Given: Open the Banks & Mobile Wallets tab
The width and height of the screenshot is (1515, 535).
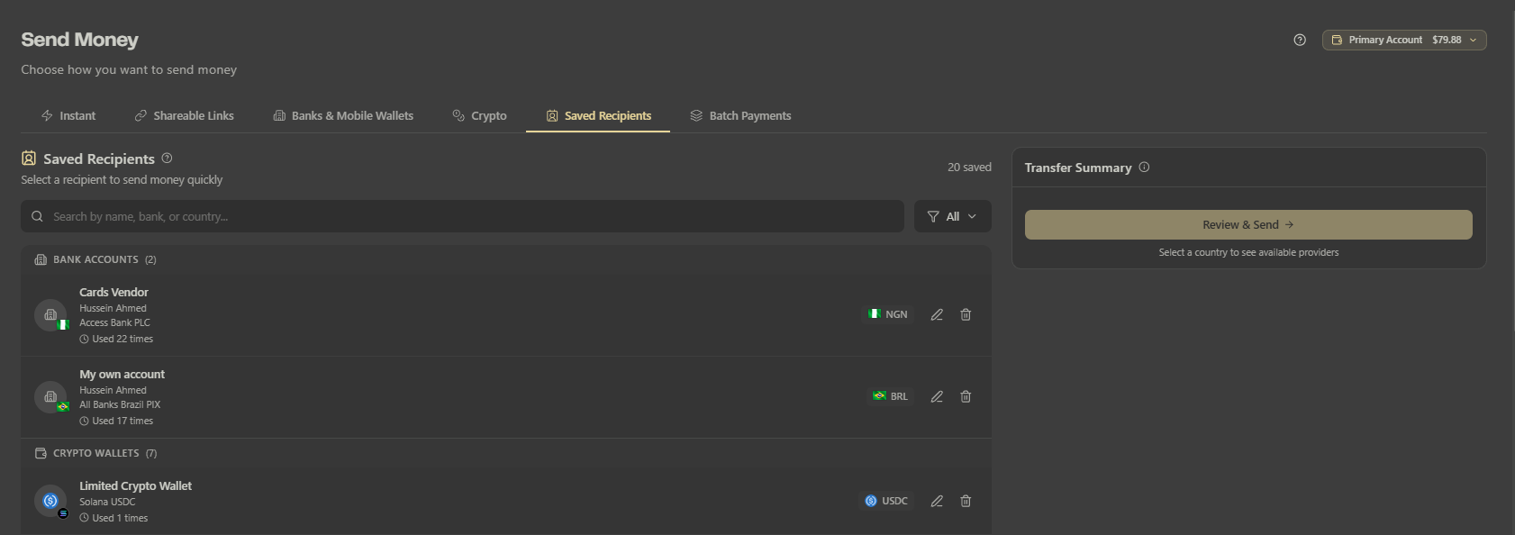Looking at the screenshot, I should [343, 116].
